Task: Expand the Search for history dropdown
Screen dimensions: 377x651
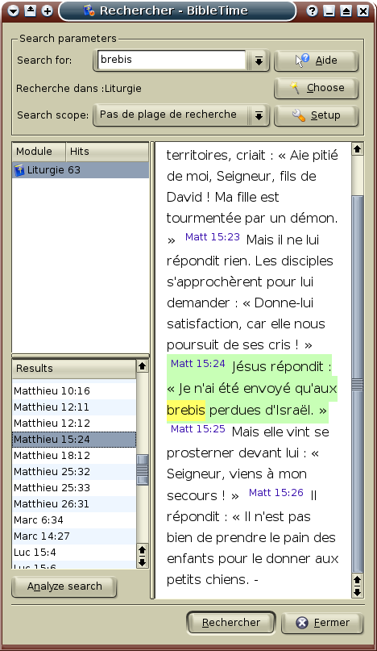Action: click(x=259, y=61)
